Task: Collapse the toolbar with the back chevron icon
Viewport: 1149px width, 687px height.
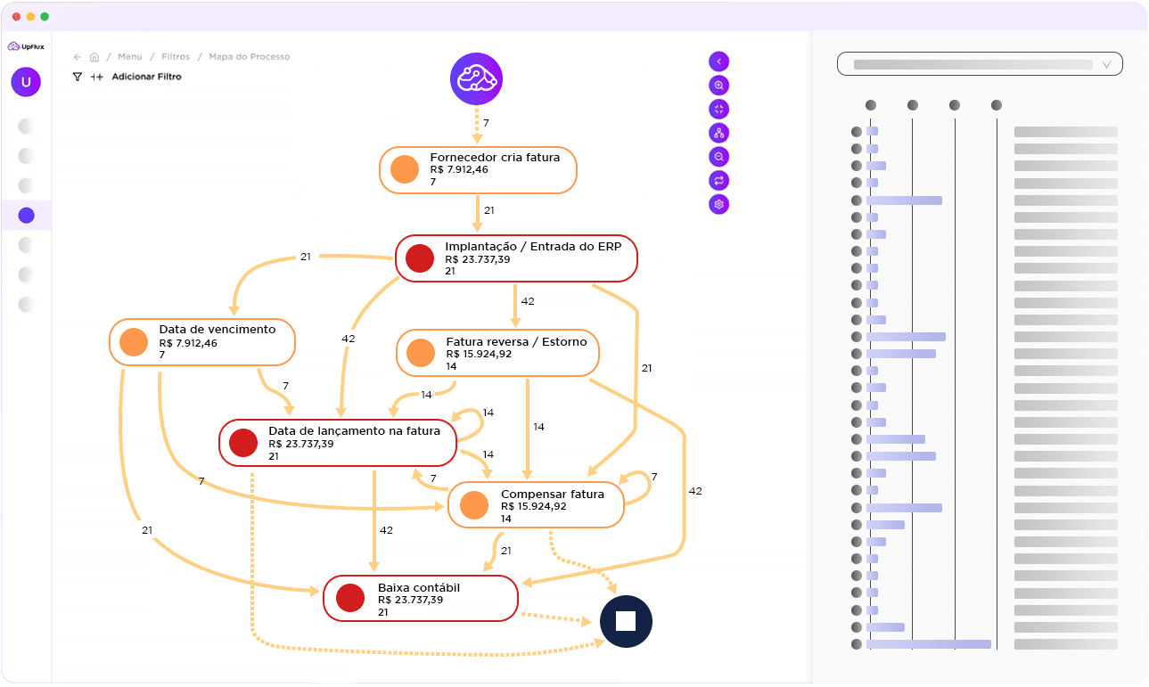Action: (x=718, y=61)
